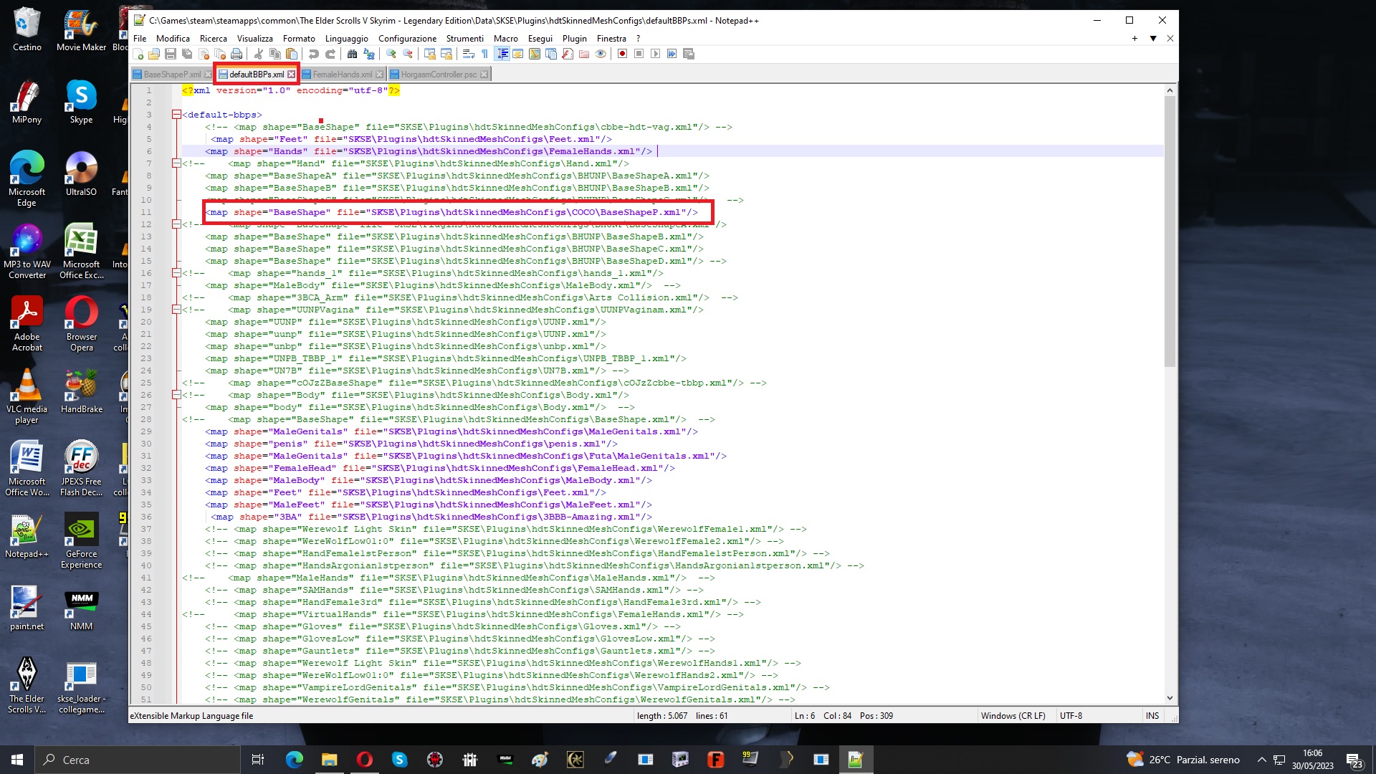Click the Save All toolbar icon
1376x774 pixels.
(x=187, y=54)
